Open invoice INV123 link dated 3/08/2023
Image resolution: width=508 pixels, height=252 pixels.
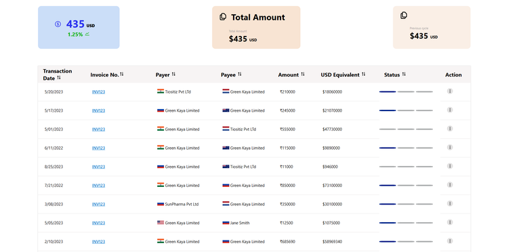point(98,205)
